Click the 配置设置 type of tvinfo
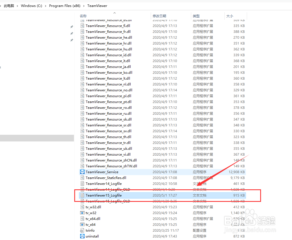This screenshot has width=292, height=240. click(199, 230)
